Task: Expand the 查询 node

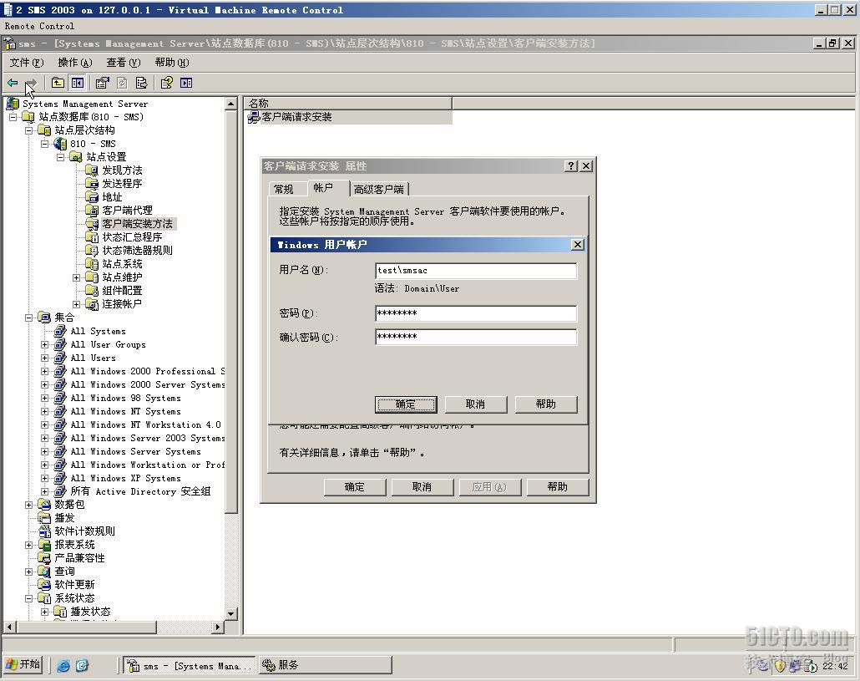Action: point(28,572)
